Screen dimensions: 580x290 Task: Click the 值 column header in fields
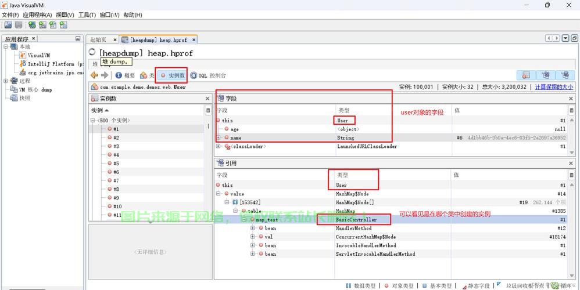[x=509, y=110]
